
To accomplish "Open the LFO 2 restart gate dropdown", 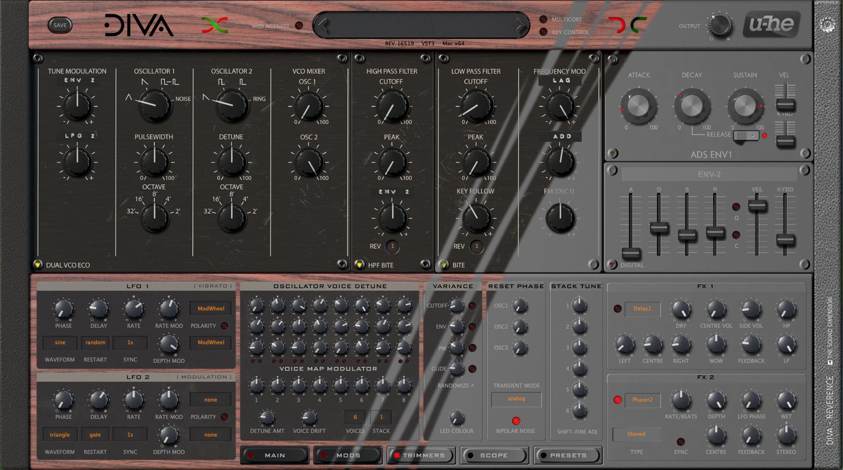I will tap(95, 435).
